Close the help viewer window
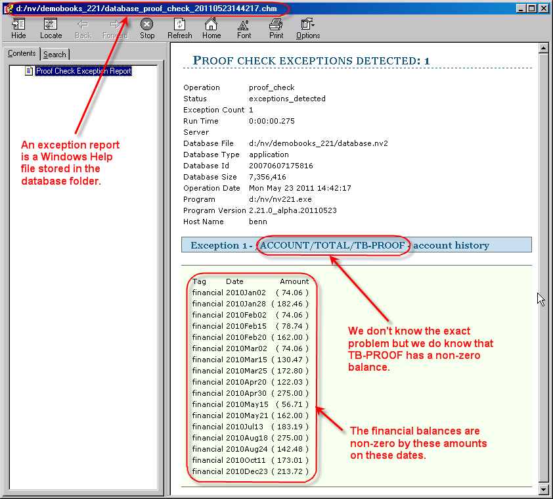The width and height of the screenshot is (553, 499). [544, 9]
